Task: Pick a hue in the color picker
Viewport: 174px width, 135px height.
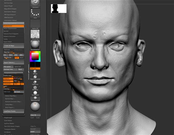Action: pyautogui.click(x=35, y=56)
